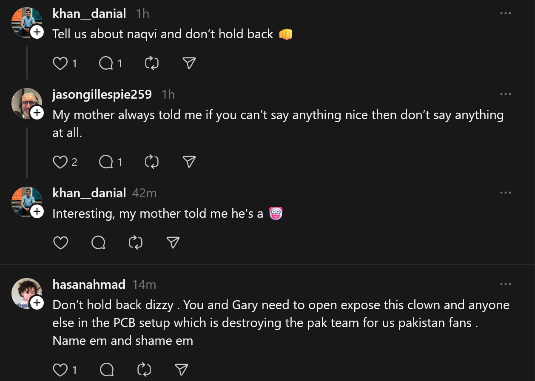Follow khan__danial using first avatar plus badge

(x=37, y=32)
